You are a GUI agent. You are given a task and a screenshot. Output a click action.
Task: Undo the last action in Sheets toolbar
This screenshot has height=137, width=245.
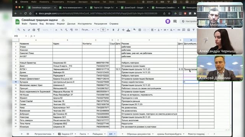24,30
